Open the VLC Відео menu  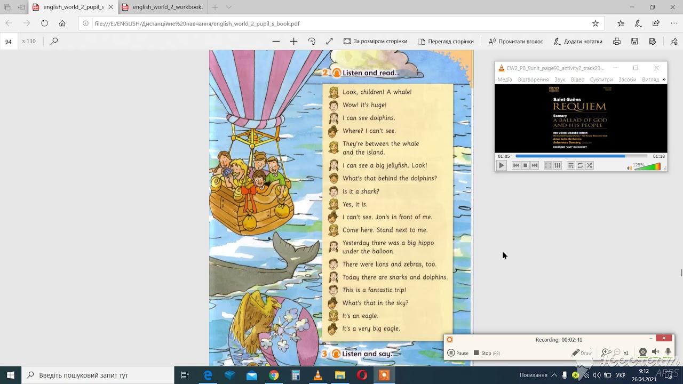pyautogui.click(x=577, y=79)
